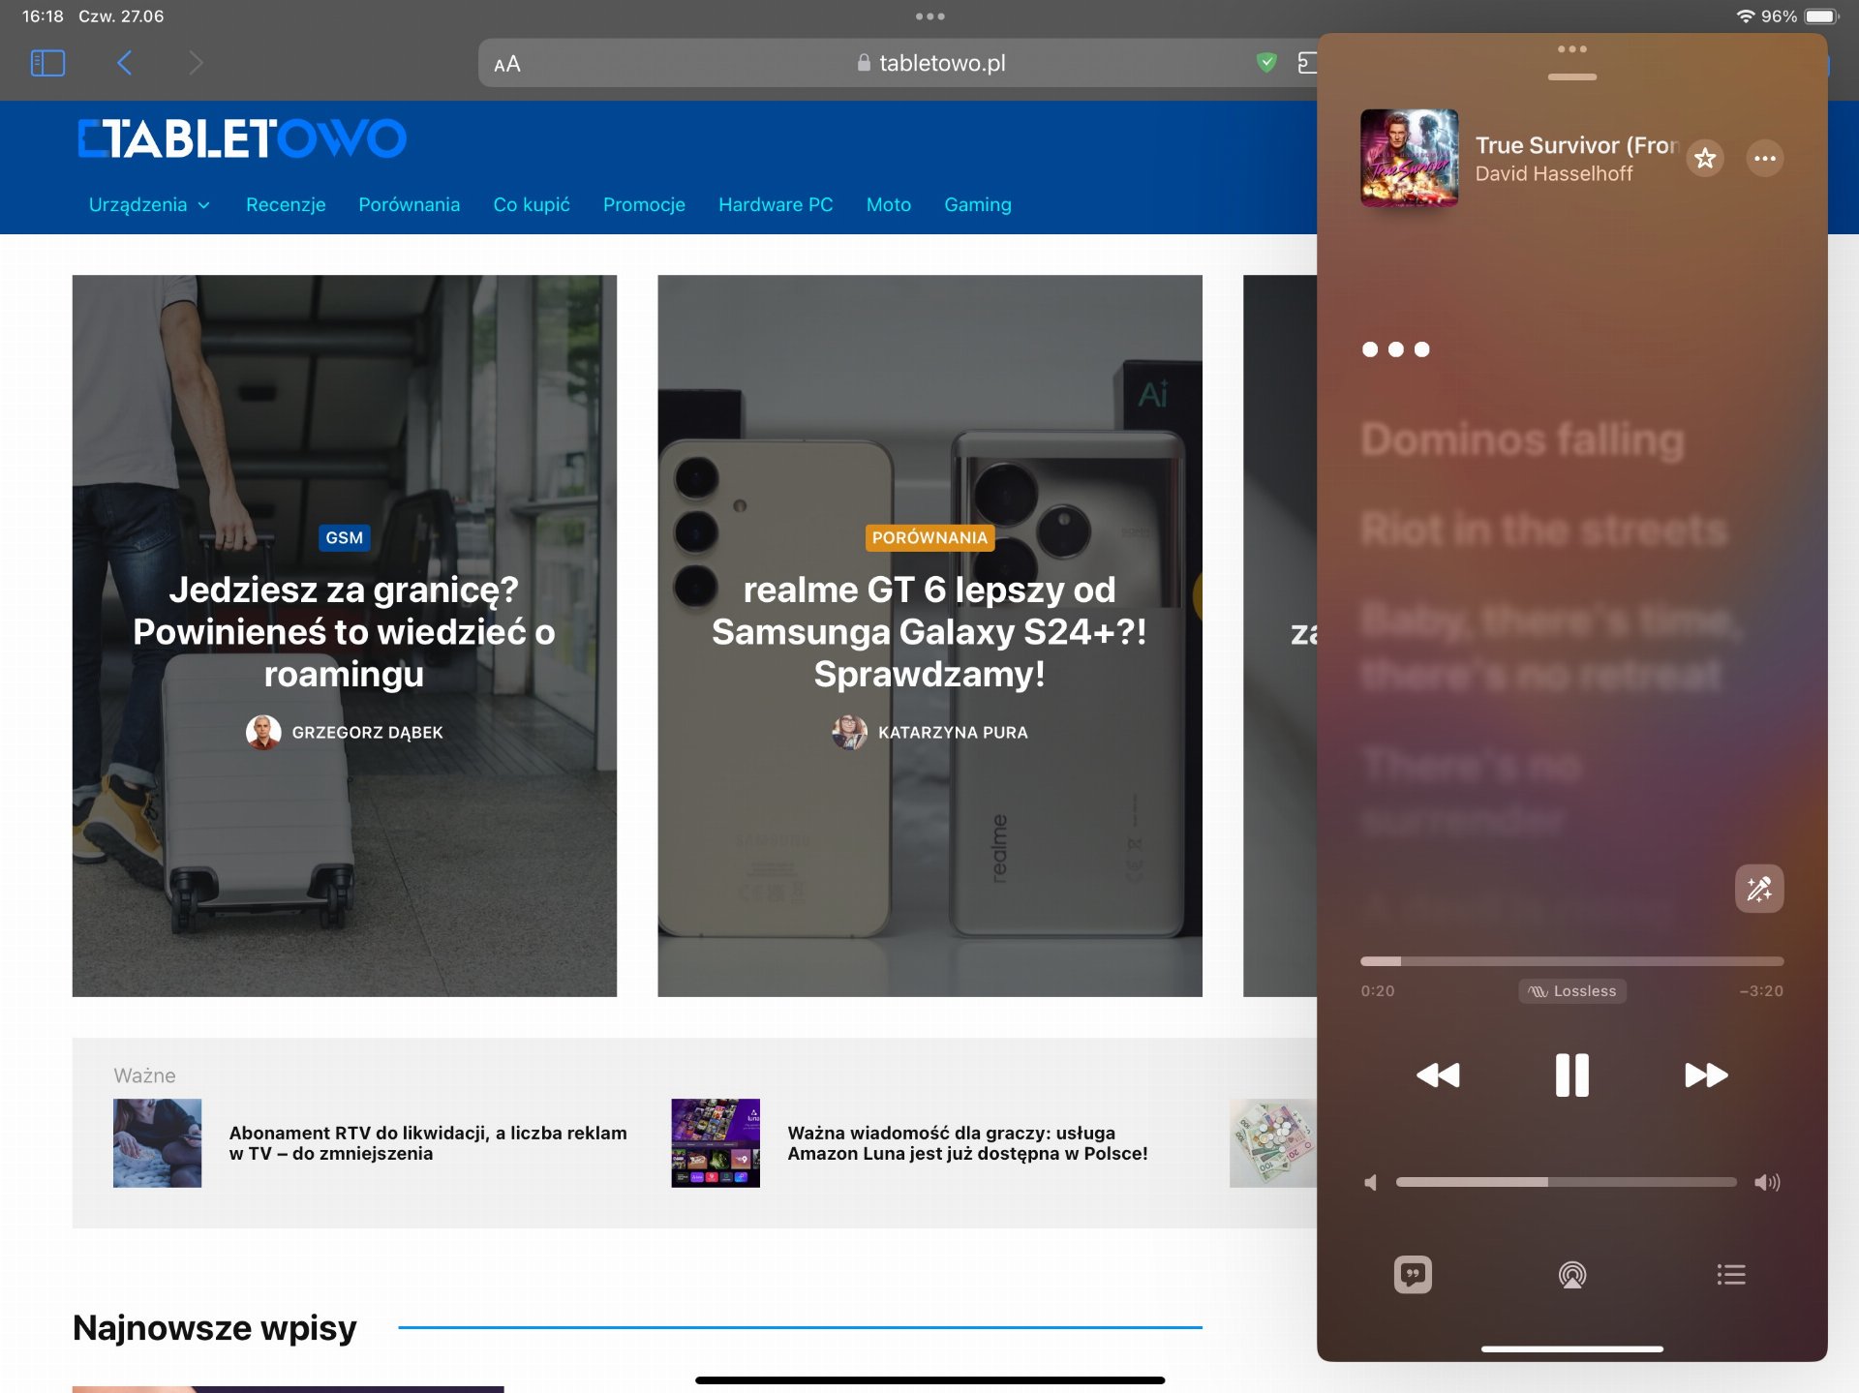Show the Up Next queue list

1730,1274
